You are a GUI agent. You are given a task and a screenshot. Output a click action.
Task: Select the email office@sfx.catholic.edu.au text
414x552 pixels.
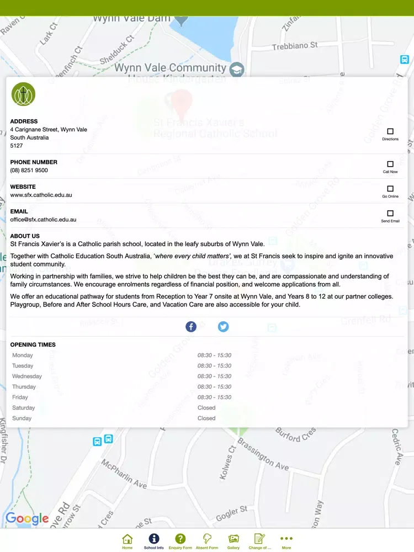coord(43,220)
